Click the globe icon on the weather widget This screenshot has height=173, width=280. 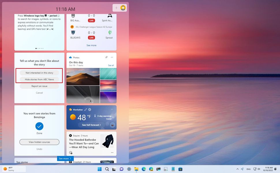click(x=90, y=110)
